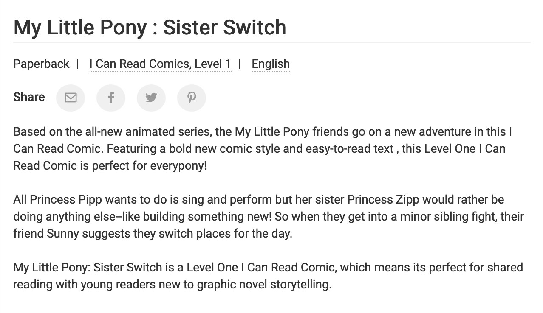The image size is (543, 313).
Task: Open I Can Read Comics, Level 1 series link
Action: (160, 64)
